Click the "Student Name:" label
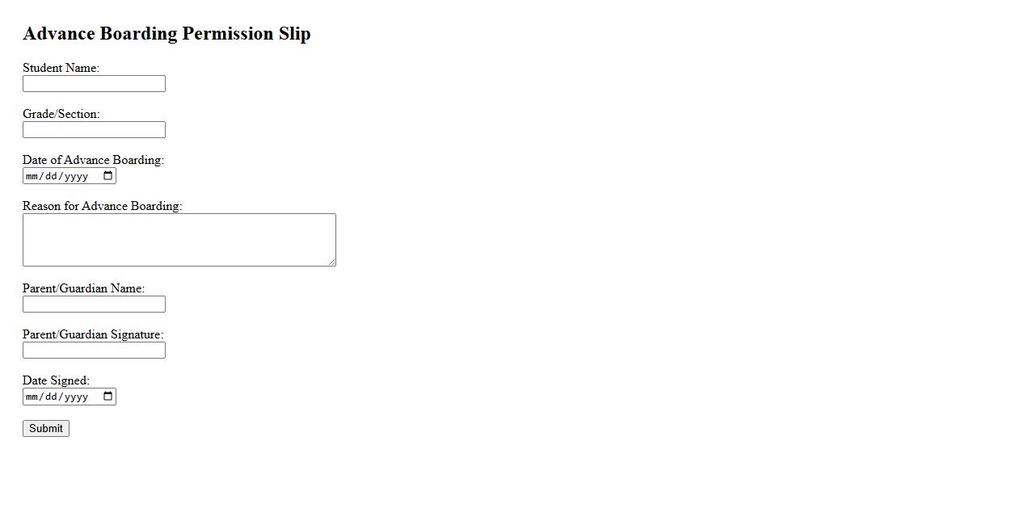The image size is (1033, 525). [x=61, y=68]
